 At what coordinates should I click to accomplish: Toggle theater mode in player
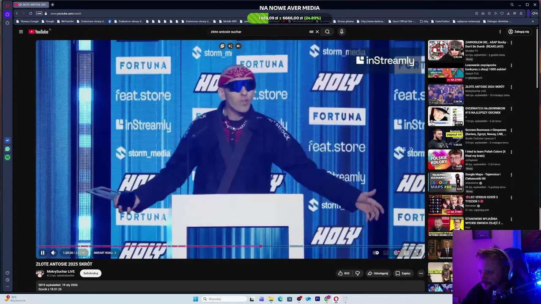coord(406,253)
